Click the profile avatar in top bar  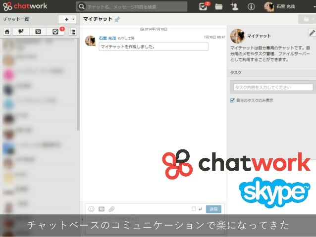click(269, 6)
